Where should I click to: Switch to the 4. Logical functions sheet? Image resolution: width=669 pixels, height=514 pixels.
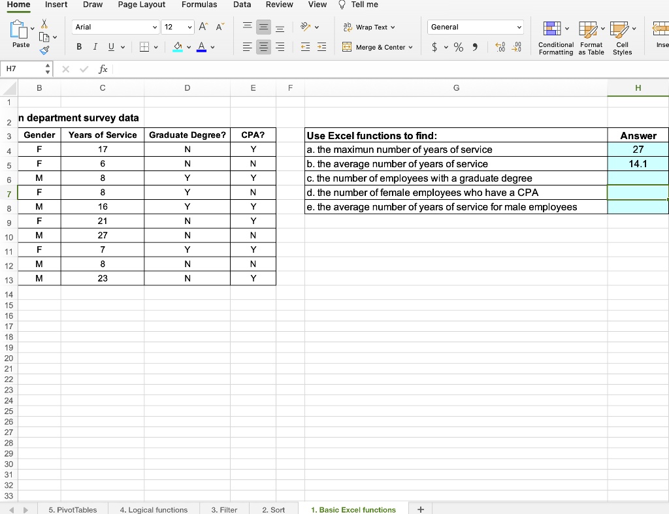click(154, 509)
